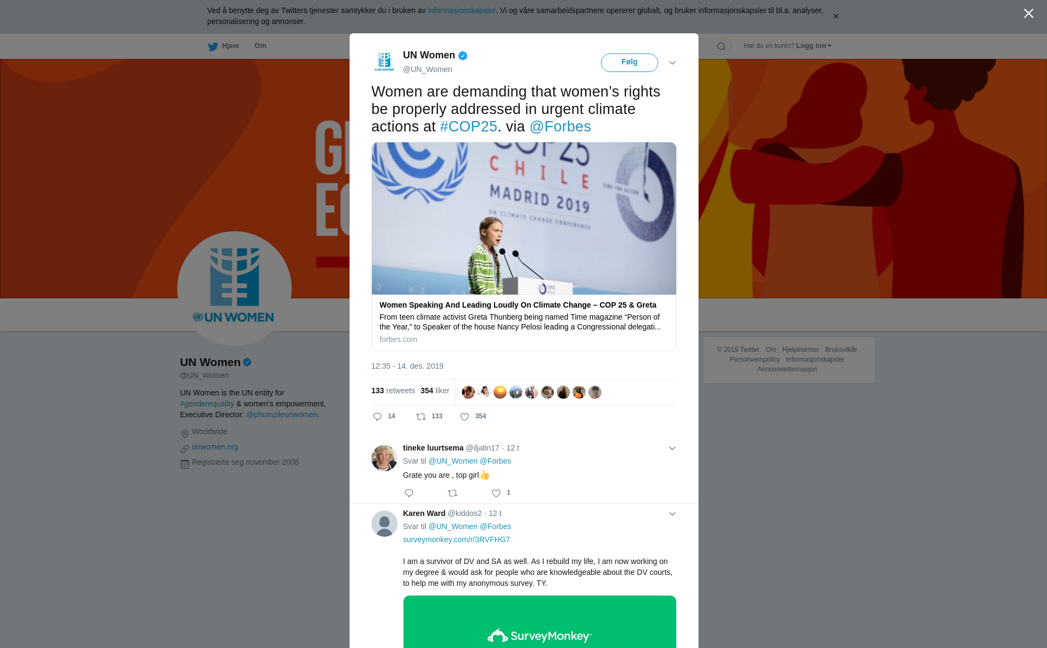1047x648 pixels.
Task: Open the Logg inn dropdown
Action: pyautogui.click(x=814, y=46)
